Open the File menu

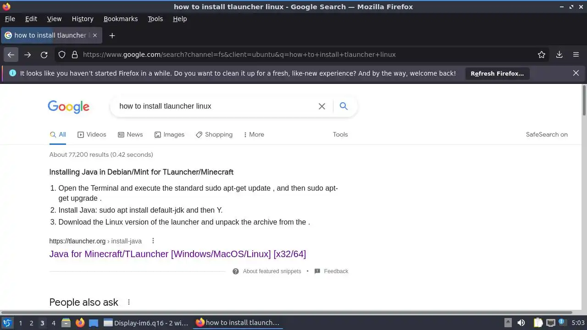coord(10,19)
